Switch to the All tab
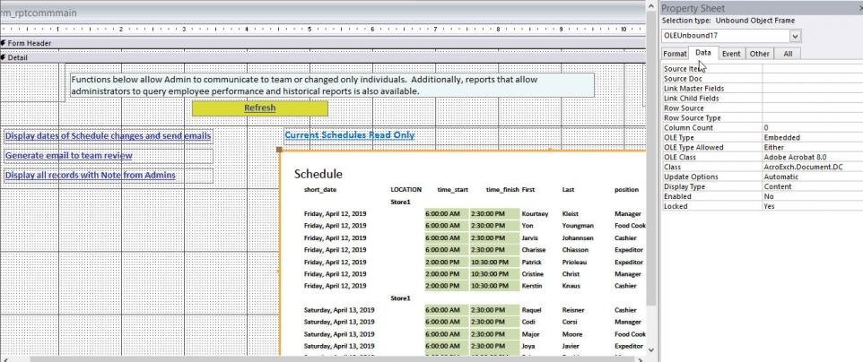Screen dimensions: 863x362 coord(788,54)
